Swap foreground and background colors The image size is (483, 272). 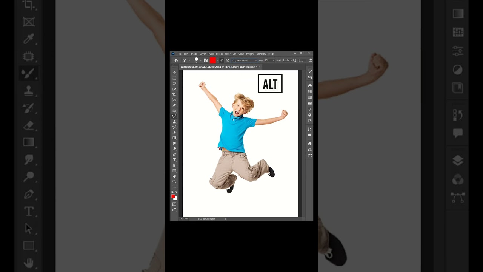click(x=176, y=192)
